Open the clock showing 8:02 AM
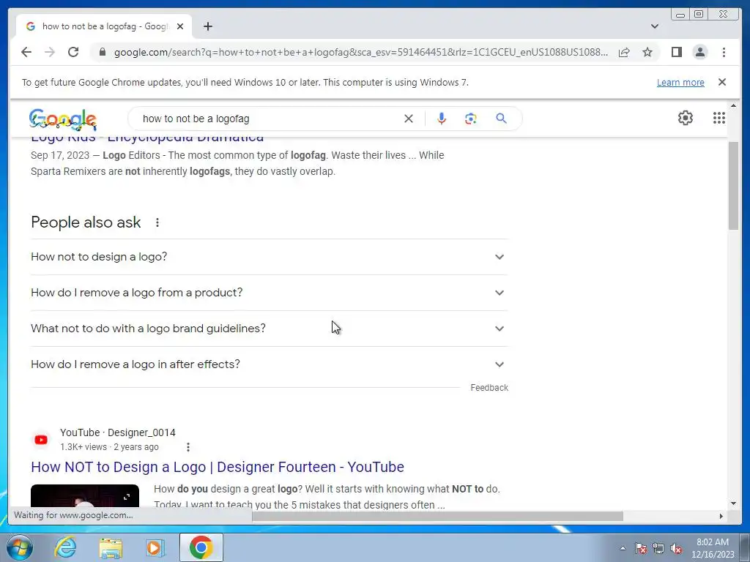This screenshot has width=750, height=562. [x=713, y=548]
